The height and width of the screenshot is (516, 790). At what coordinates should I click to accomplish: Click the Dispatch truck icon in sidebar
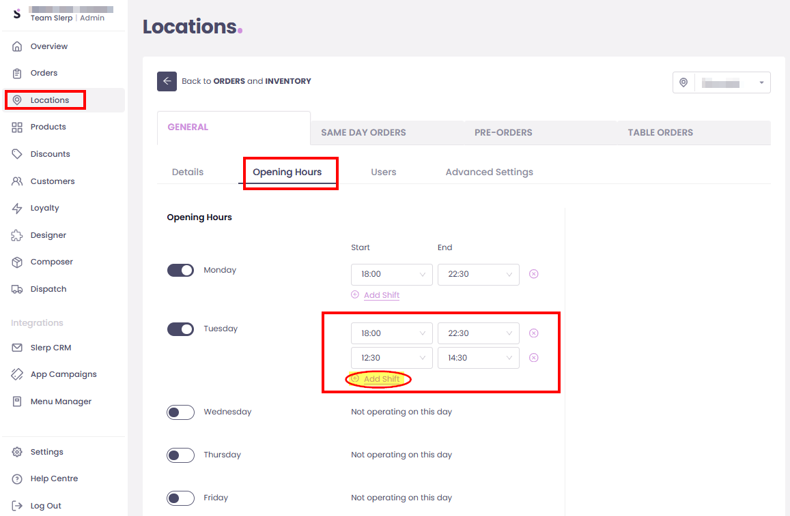[18, 289]
